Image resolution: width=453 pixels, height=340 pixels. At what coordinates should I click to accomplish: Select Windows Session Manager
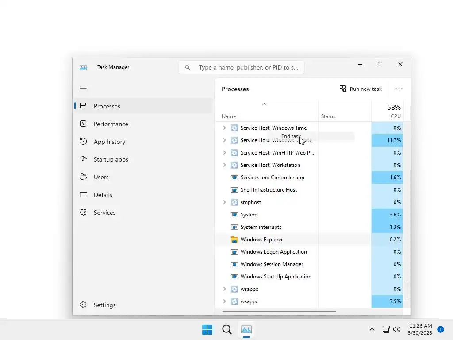[309, 264]
